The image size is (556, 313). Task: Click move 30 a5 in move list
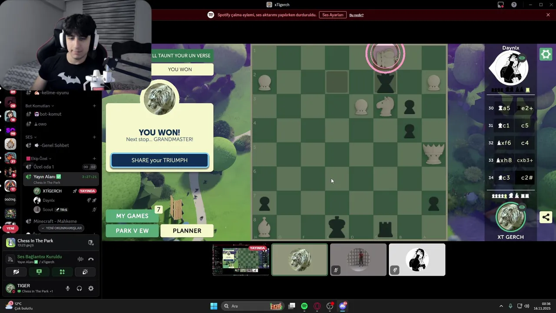tap(504, 108)
